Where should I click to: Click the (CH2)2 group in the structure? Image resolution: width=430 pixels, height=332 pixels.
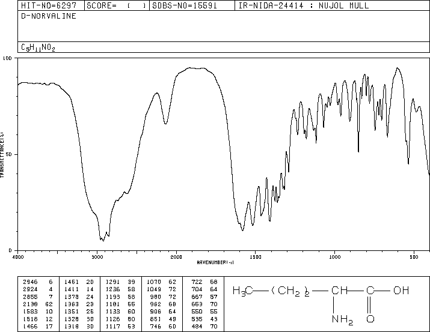click(x=290, y=291)
